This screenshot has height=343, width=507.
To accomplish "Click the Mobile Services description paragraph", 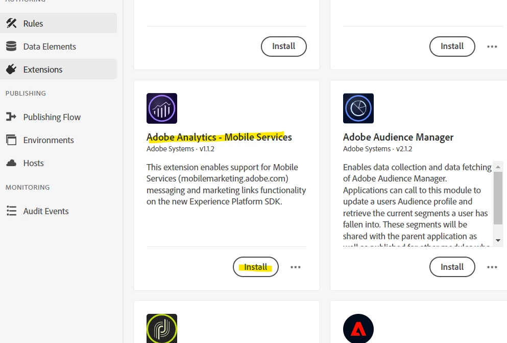I will coord(226,184).
